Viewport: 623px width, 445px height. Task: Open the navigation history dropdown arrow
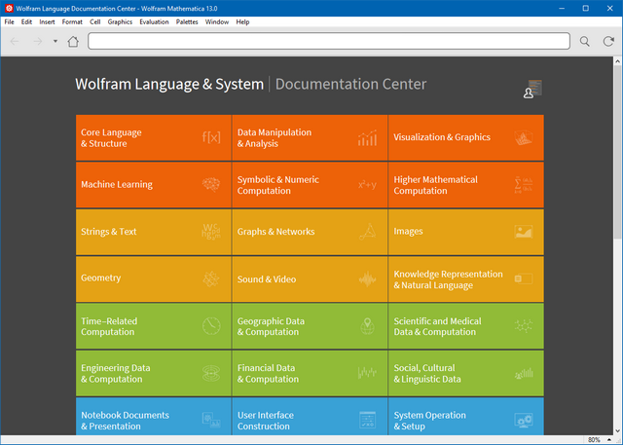(55, 42)
